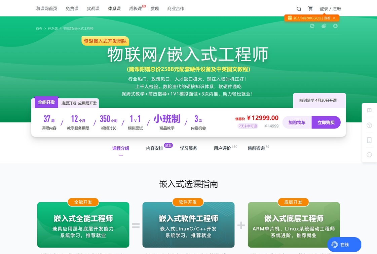Open the shopping cart icon
The image size is (377, 254).
[310, 8]
